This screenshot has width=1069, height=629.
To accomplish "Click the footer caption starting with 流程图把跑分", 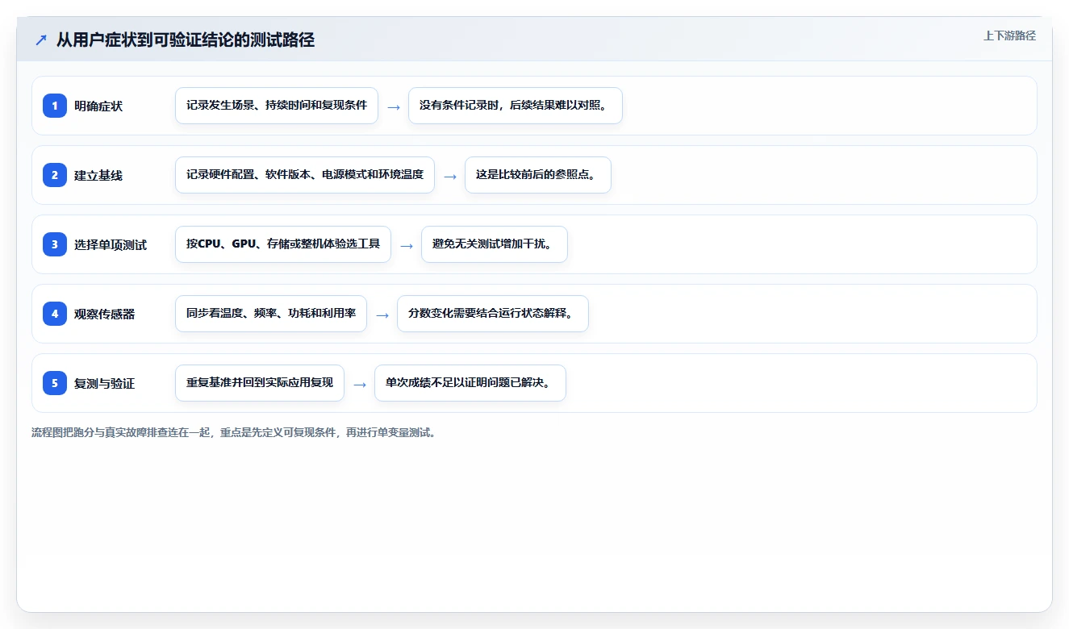I will (x=236, y=432).
